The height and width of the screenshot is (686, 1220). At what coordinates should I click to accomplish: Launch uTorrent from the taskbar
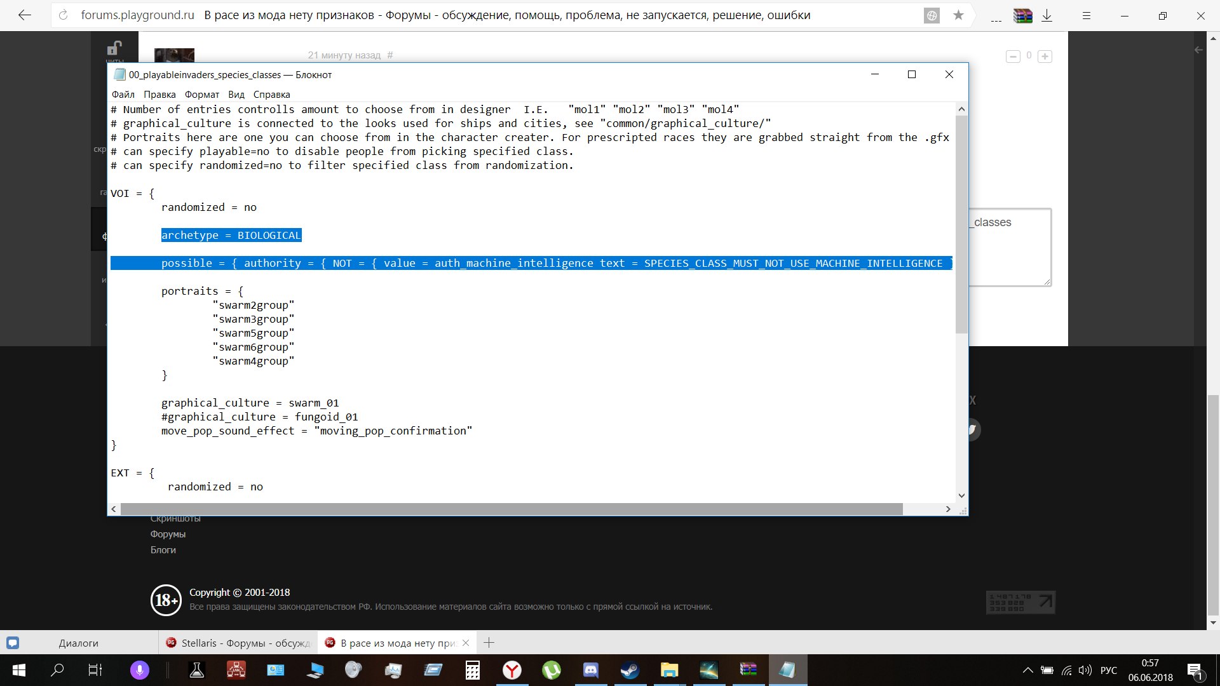click(x=551, y=670)
